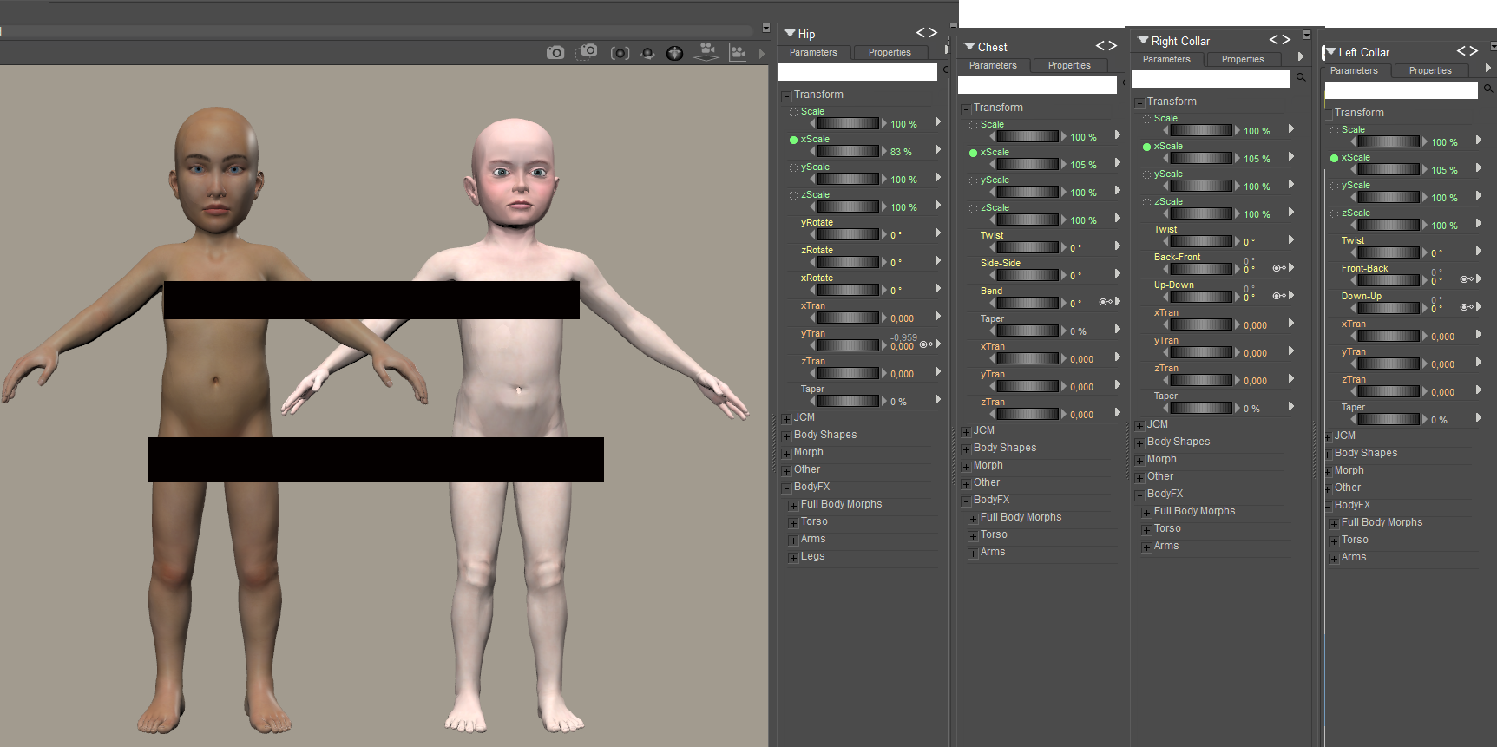Open the Hip actor dropdown triangle
This screenshot has width=1497, height=747.
790,34
